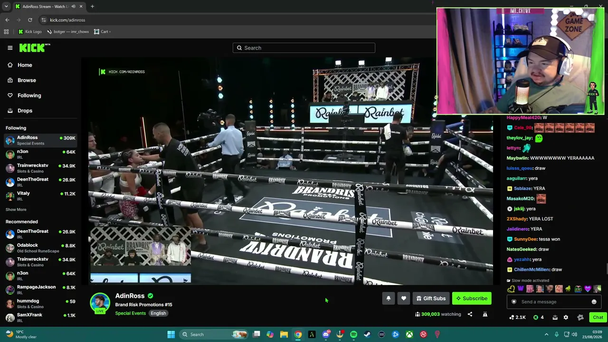
Task: Pick the green frog quick emote
Action: click(x=578, y=289)
